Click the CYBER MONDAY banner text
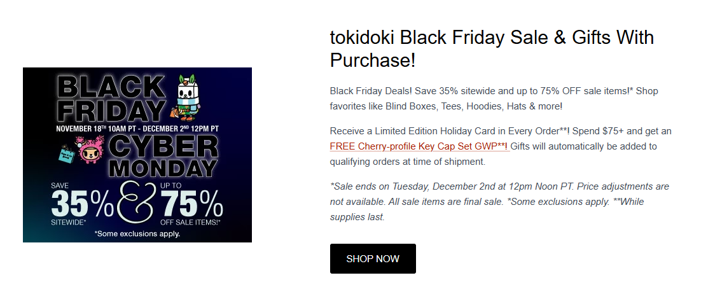This screenshot has width=701, height=301. tap(162, 157)
